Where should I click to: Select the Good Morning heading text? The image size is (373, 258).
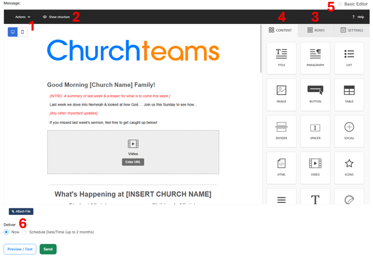click(x=101, y=85)
